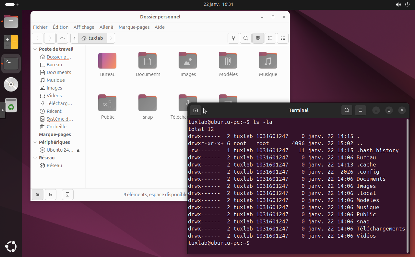Viewport: 415px width, 257px height.
Task: Collapse the Périphériques sidebar section
Action: point(35,142)
